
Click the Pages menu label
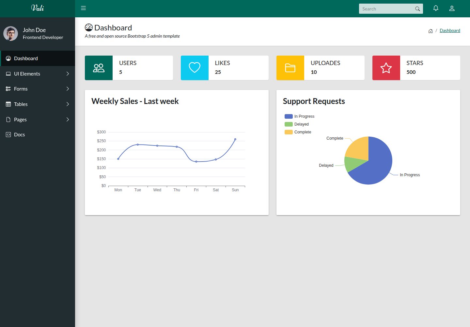(x=20, y=119)
